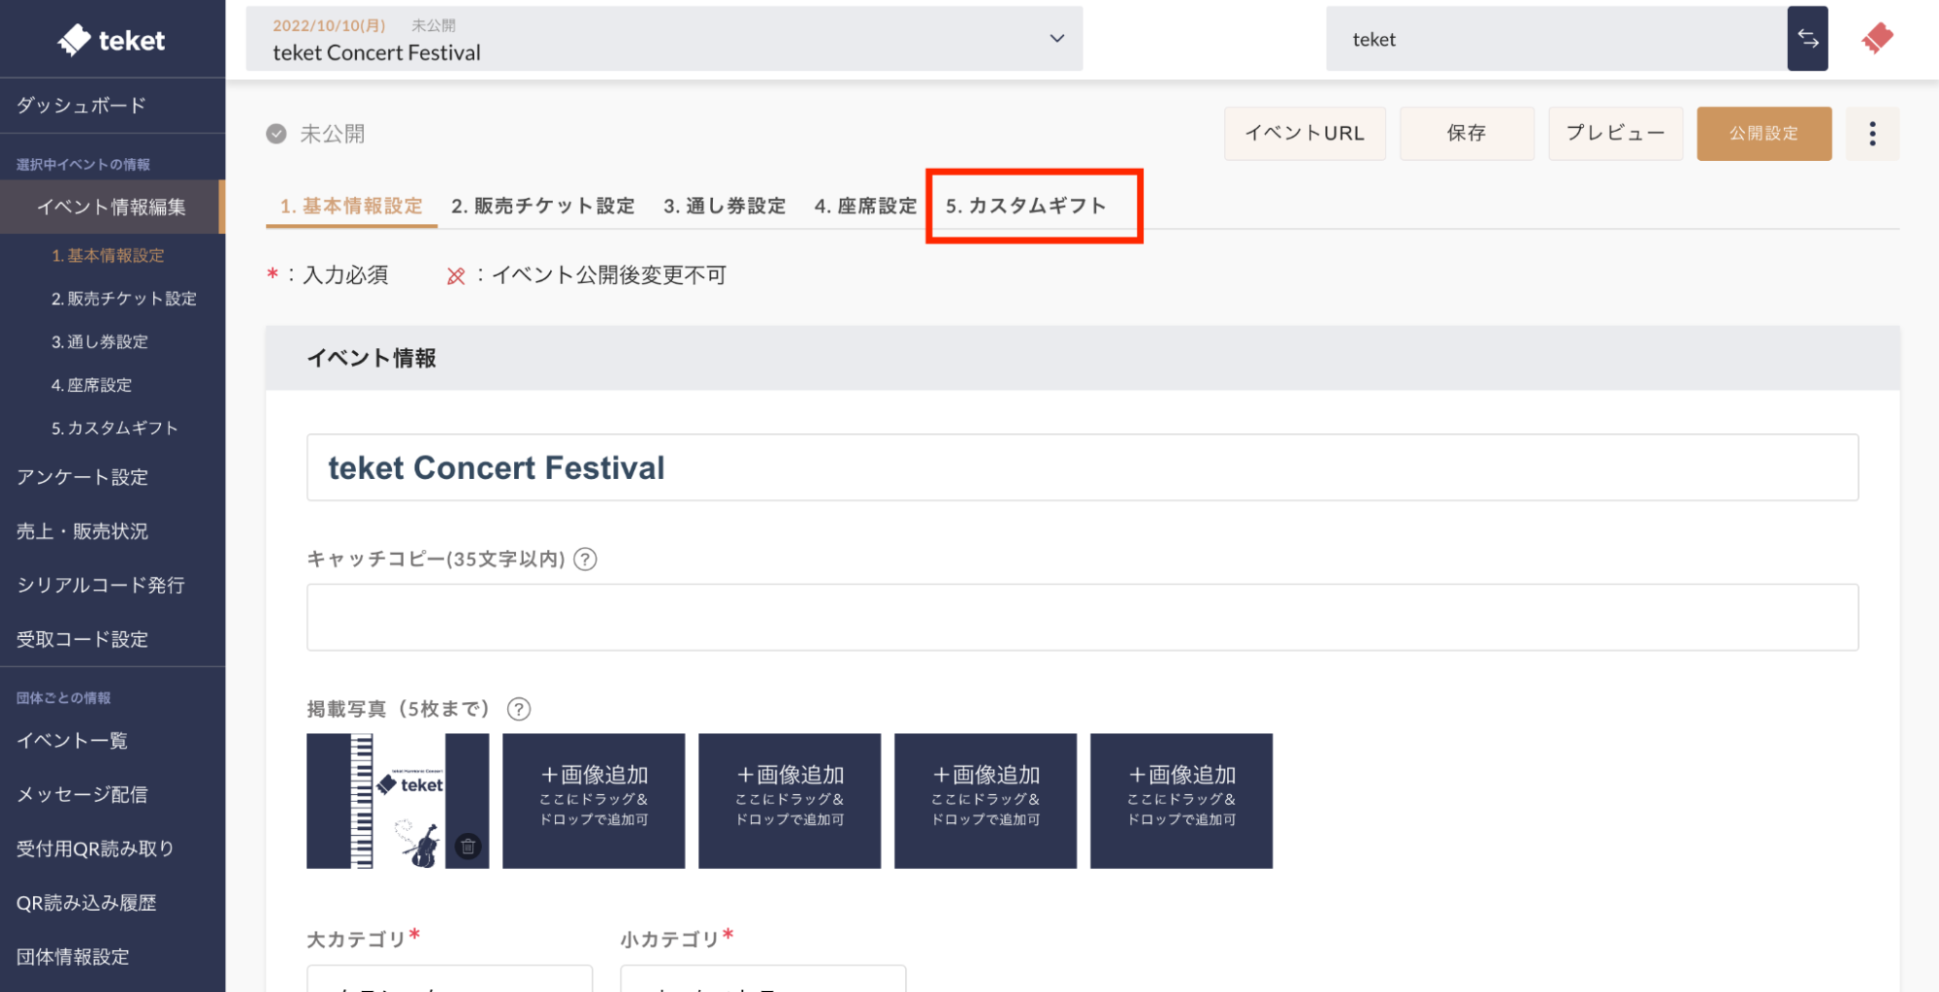Click the orange 公開設定 button
Viewport: 1939px width, 992px height.
click(1762, 134)
